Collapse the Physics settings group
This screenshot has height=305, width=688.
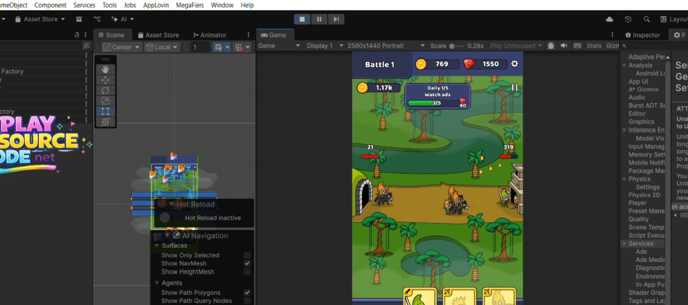pos(624,179)
